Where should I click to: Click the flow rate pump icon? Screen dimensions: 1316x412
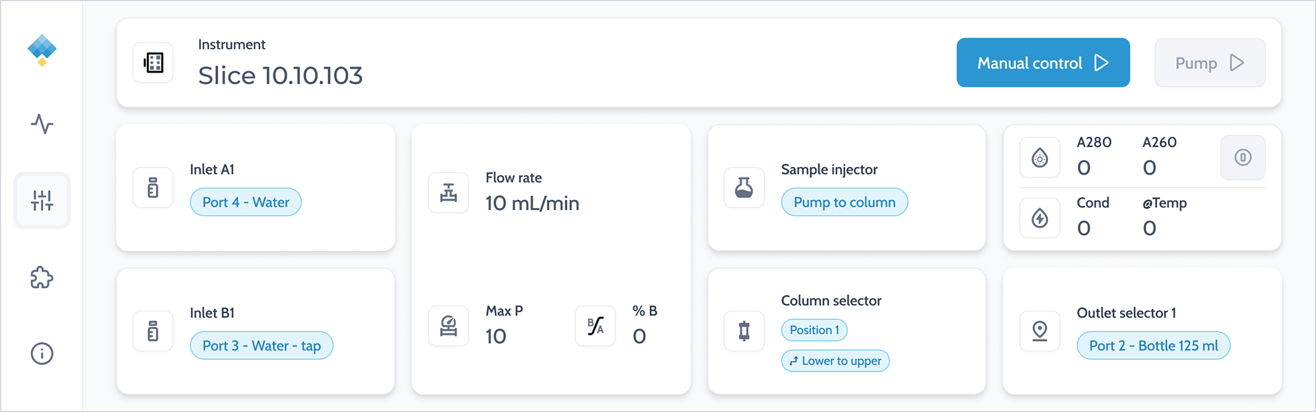coord(448,192)
